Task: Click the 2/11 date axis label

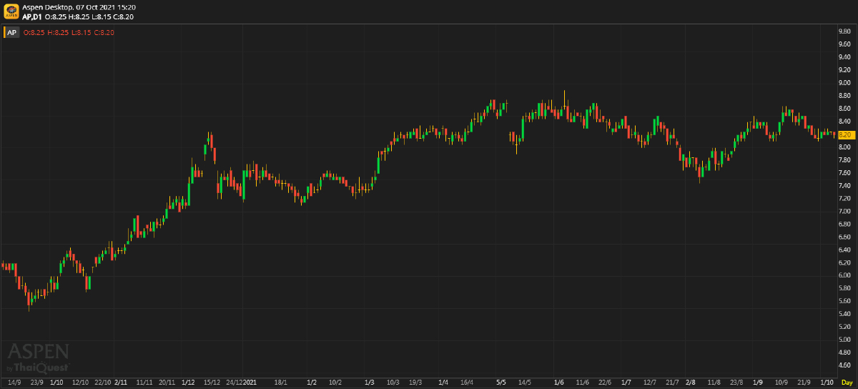Action: pos(121,383)
